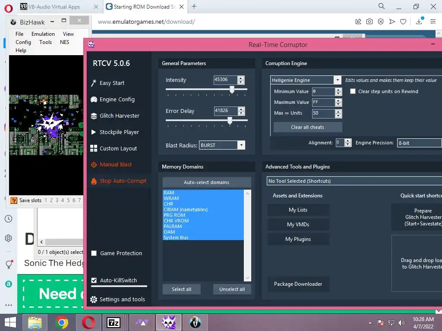Open new Opera tab plus button

coord(194,6)
